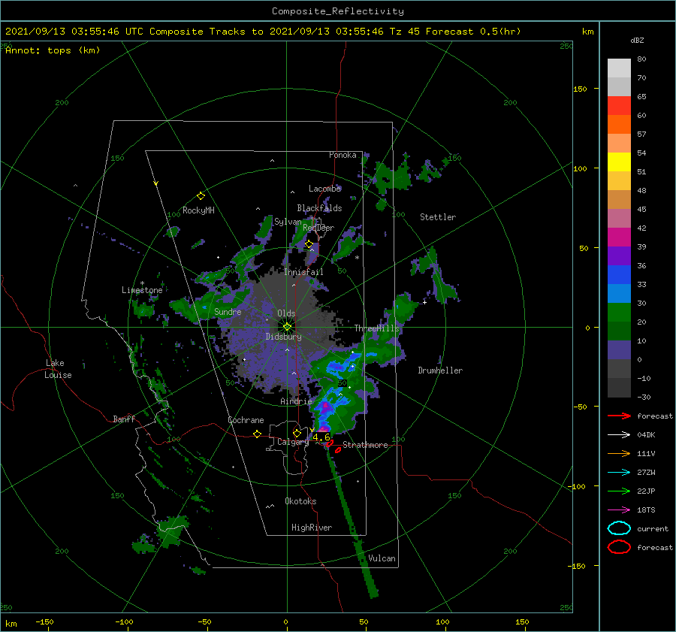Click the orange 111V arrow in legend
The height and width of the screenshot is (632, 676).
[619, 453]
